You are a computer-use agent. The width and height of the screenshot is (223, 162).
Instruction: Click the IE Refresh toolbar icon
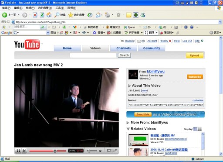(42, 15)
